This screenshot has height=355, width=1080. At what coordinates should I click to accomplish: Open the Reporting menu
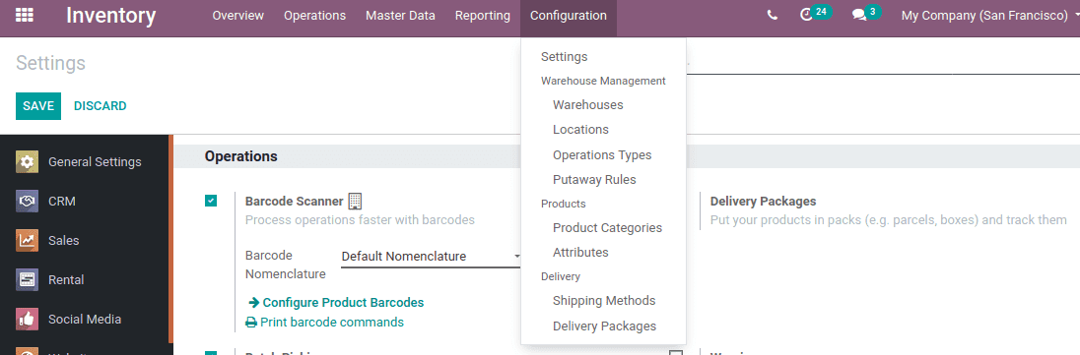pyautogui.click(x=483, y=15)
